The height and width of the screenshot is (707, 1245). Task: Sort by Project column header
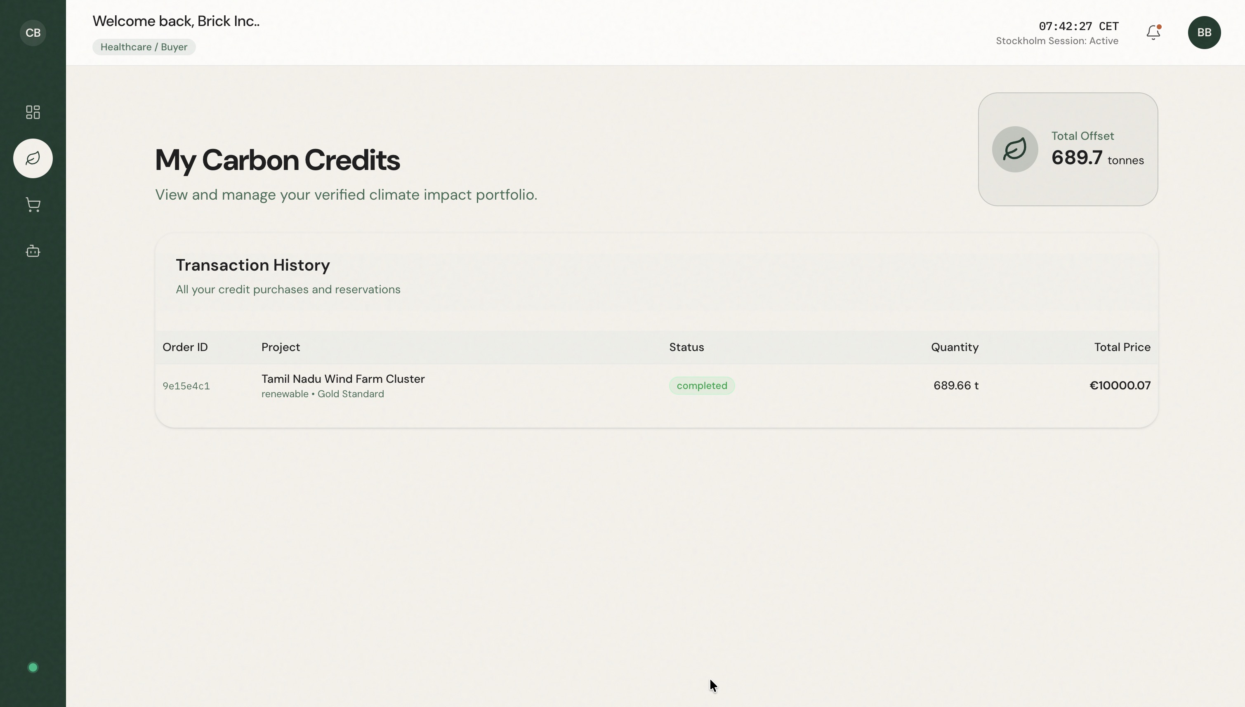tap(281, 347)
